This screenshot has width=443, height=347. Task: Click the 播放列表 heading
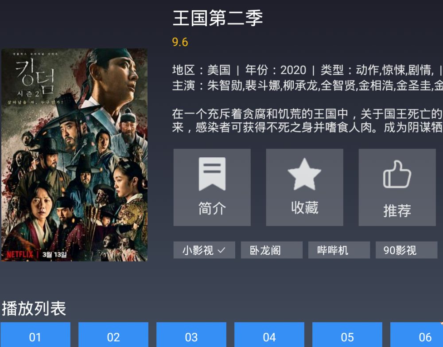pos(34,308)
